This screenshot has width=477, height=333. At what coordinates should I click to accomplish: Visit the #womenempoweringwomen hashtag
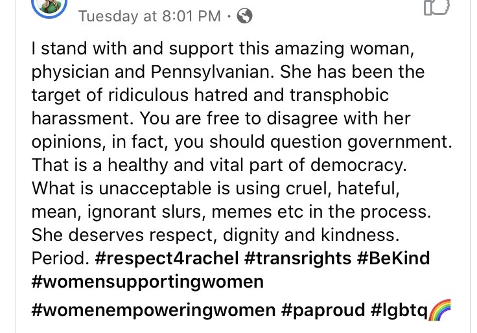click(153, 311)
